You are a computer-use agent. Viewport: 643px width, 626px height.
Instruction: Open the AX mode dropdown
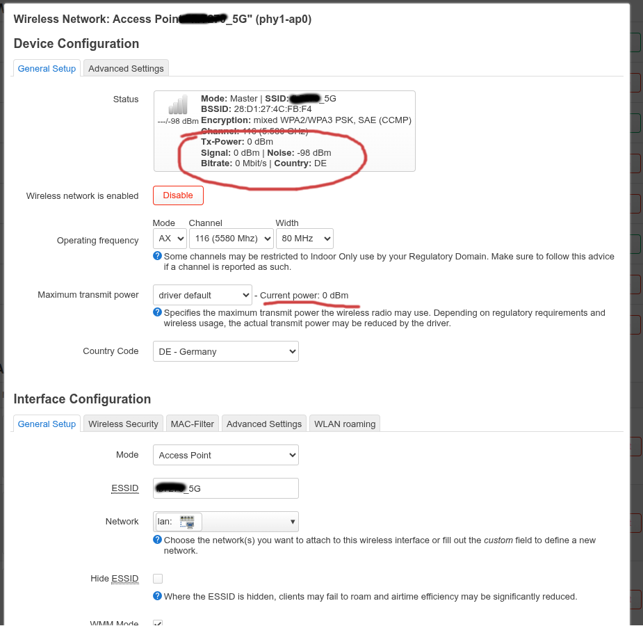point(170,239)
